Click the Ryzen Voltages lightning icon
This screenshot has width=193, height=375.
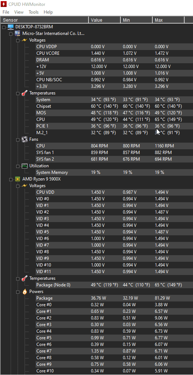tap(24, 186)
